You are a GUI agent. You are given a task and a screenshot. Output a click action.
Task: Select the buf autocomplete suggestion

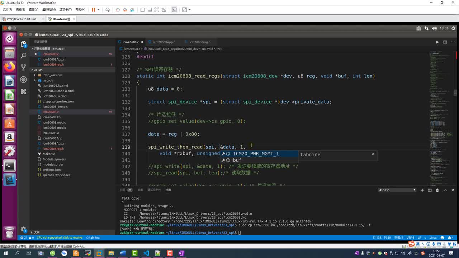[259, 160]
